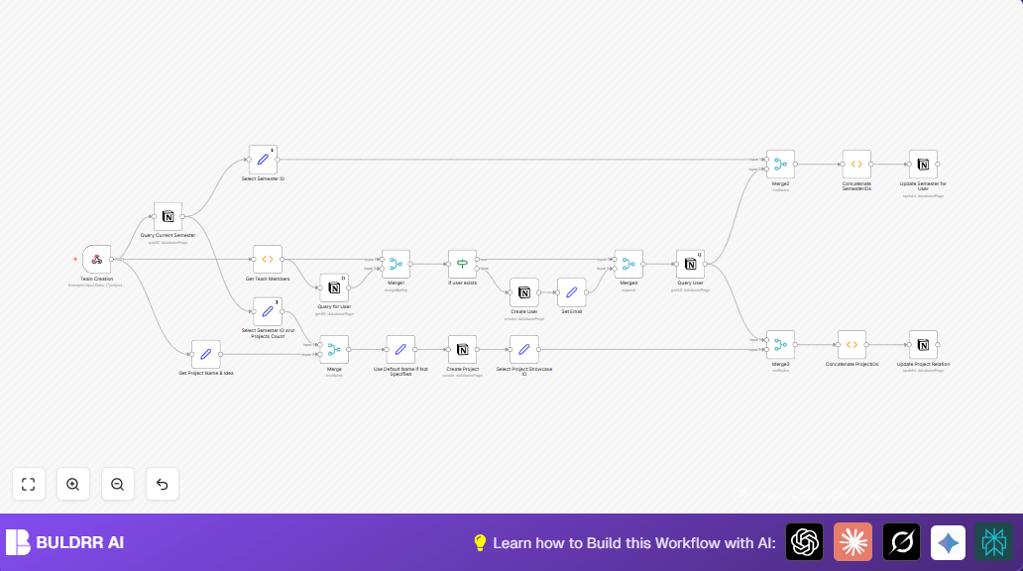Click the 'Update Project Relation' label text
Screen dimensions: 1023x571
point(923,364)
